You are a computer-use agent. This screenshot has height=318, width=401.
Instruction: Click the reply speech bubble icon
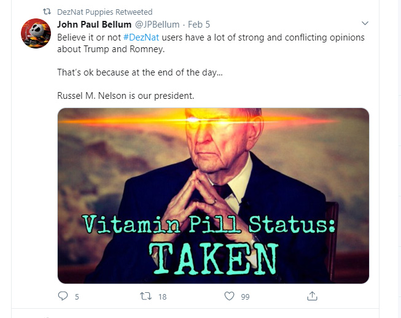[62, 297]
